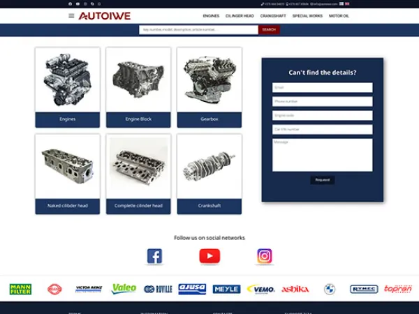Open the Facebook icon in the top bar
This screenshot has width=419, height=314.
tap(71, 3)
